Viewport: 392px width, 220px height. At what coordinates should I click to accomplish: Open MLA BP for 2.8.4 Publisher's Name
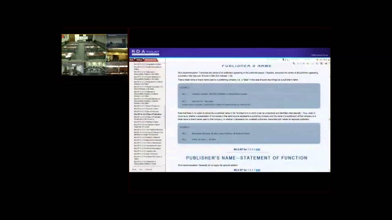pyautogui.click(x=146, y=122)
